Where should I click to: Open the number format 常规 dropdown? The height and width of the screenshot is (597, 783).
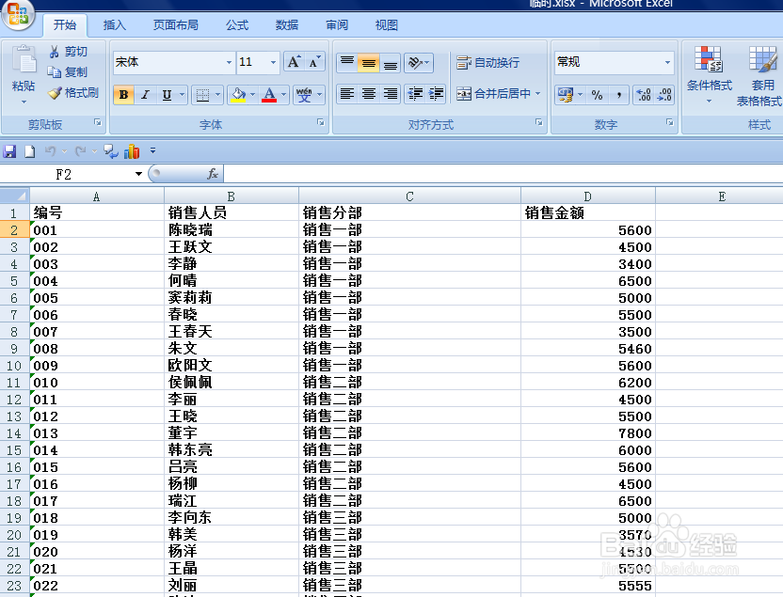667,62
